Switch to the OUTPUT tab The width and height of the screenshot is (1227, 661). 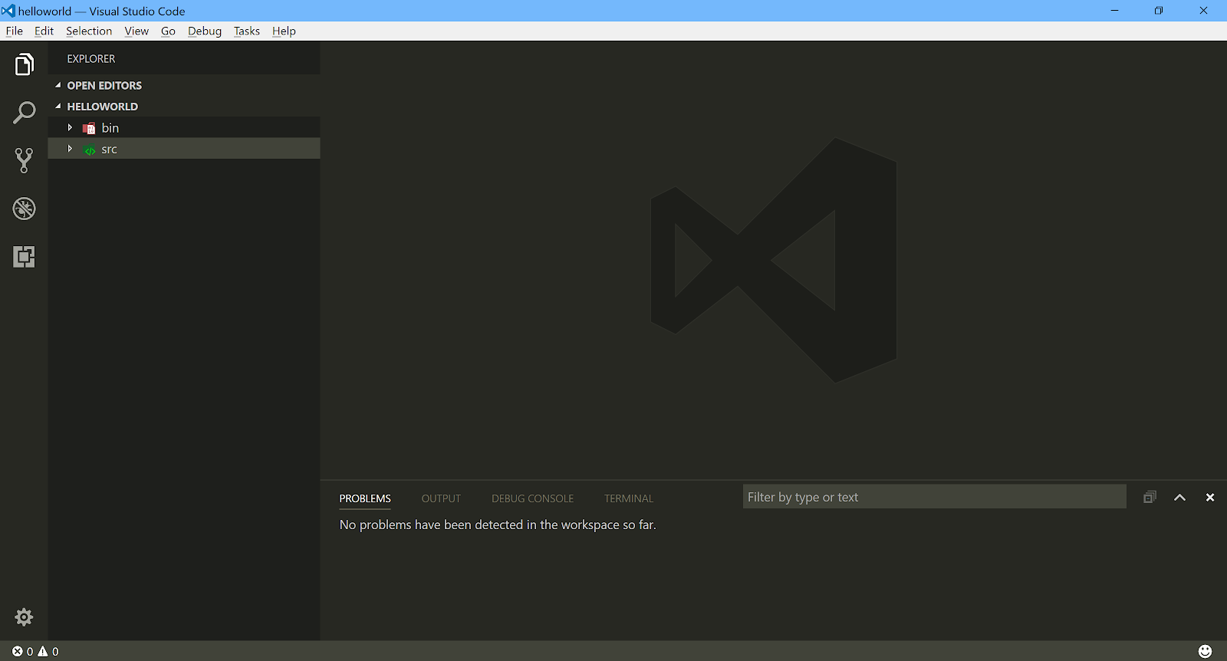coord(441,498)
